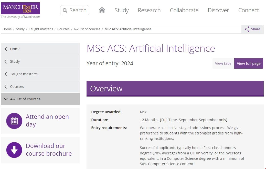Open Courses in the sidebar navigation
266x169 pixels.
pyautogui.click(x=17, y=87)
